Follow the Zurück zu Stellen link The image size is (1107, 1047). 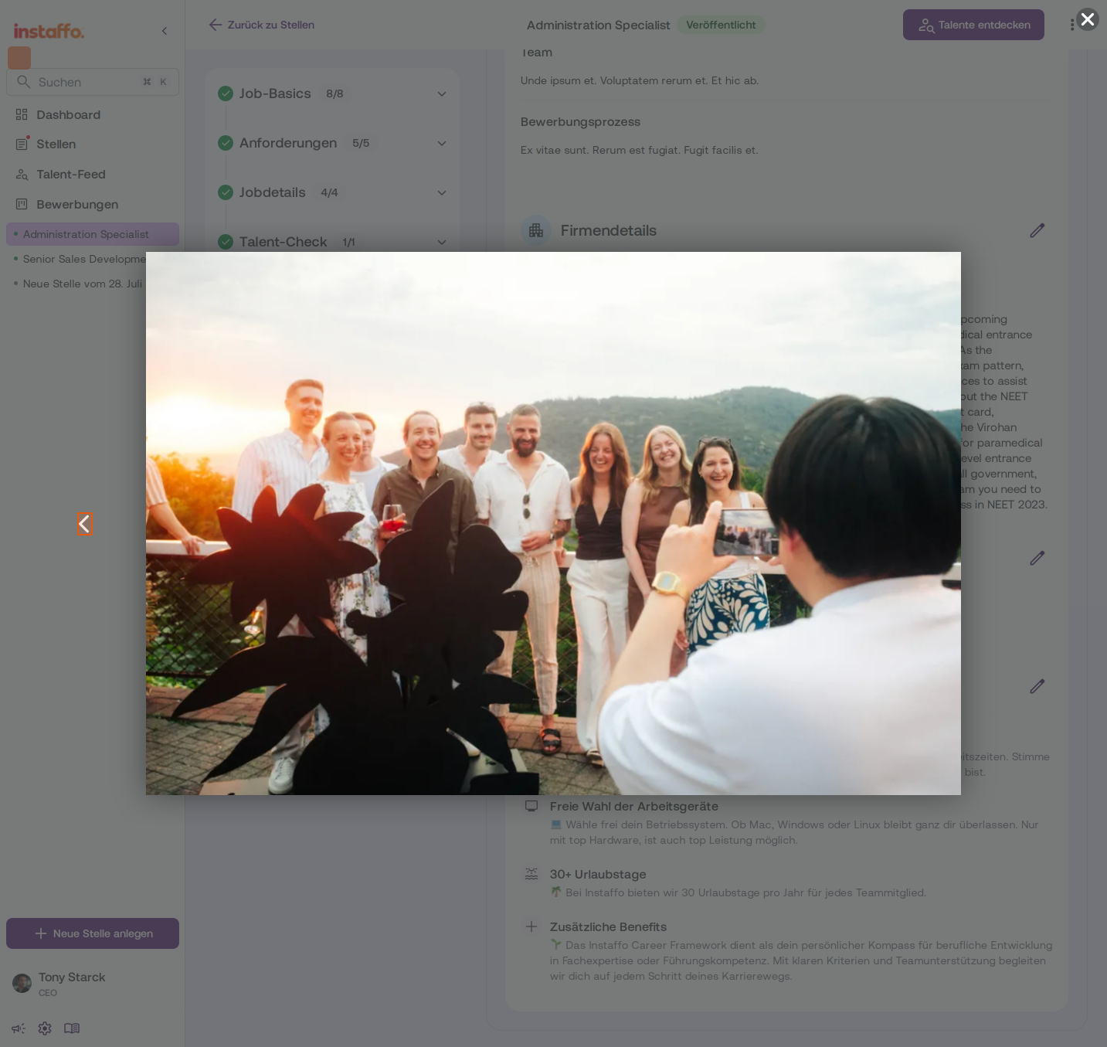pos(262,25)
